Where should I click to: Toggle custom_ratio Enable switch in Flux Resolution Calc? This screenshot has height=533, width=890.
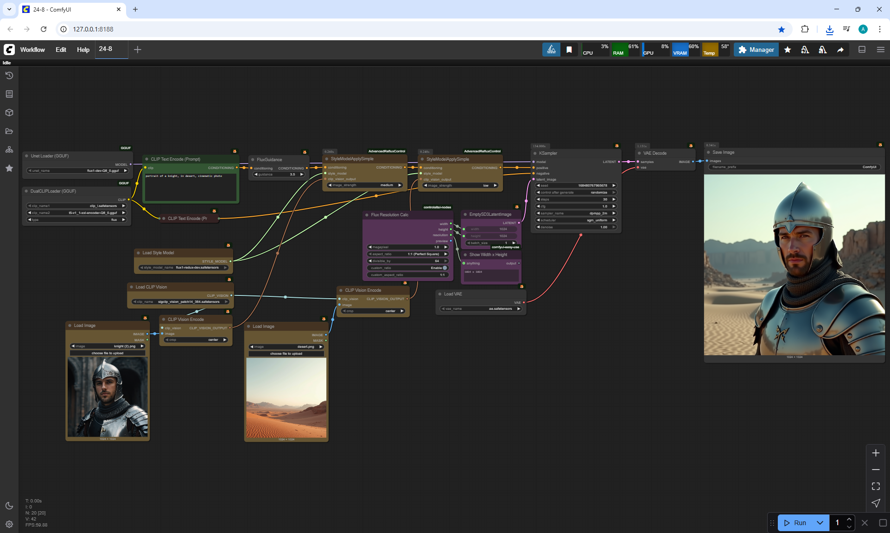445,268
